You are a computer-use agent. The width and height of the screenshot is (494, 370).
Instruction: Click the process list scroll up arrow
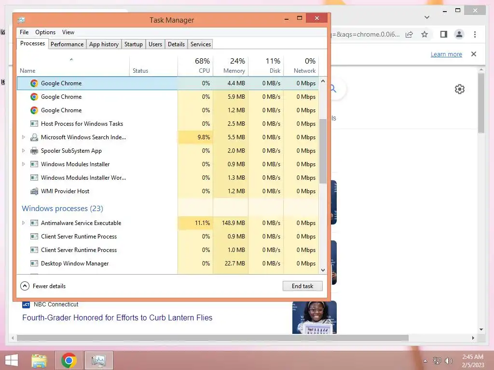tap(323, 81)
